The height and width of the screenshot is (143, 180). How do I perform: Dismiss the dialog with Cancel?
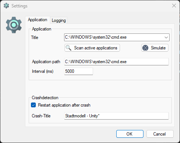tap(160, 134)
